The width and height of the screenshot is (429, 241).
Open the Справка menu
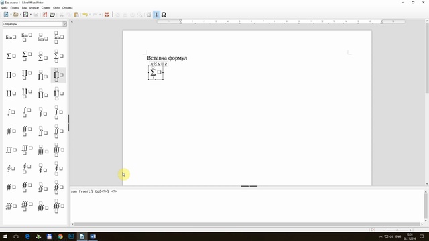pyautogui.click(x=67, y=8)
